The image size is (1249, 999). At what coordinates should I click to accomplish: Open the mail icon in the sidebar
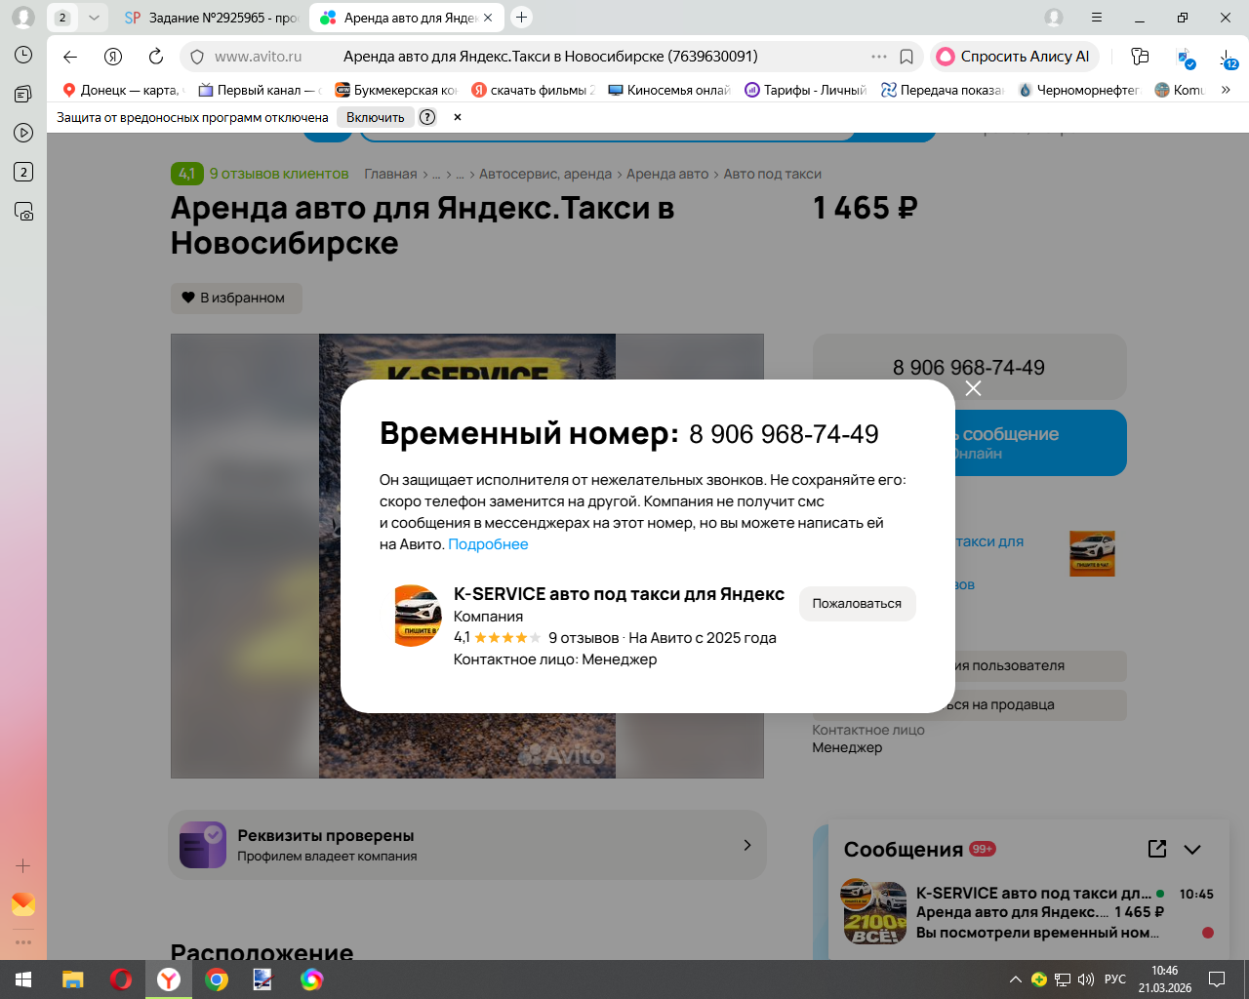(x=23, y=904)
